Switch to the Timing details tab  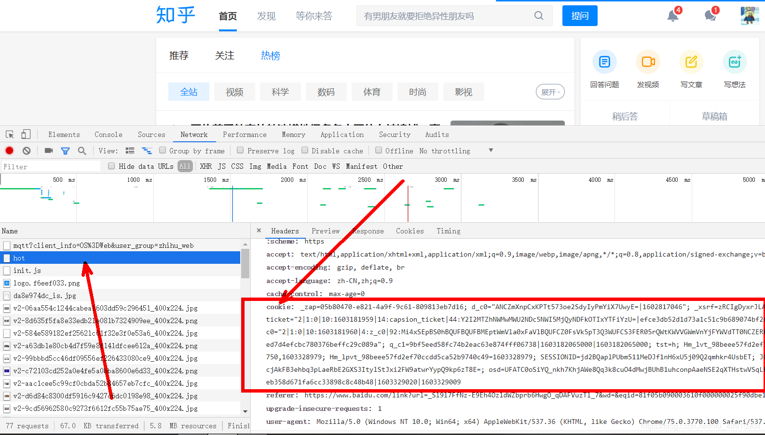point(449,231)
